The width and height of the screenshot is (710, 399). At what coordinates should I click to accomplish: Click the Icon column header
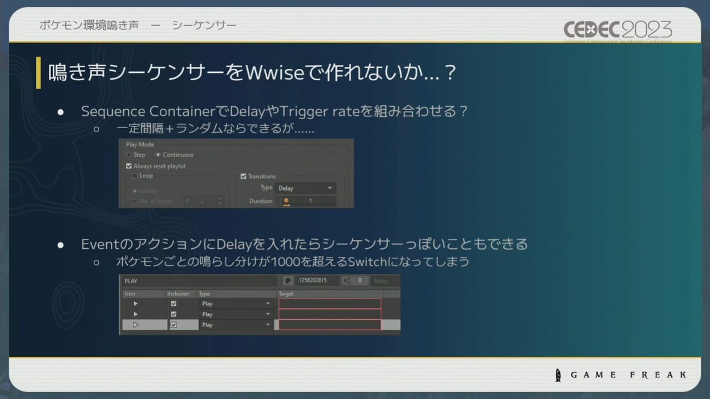(144, 294)
